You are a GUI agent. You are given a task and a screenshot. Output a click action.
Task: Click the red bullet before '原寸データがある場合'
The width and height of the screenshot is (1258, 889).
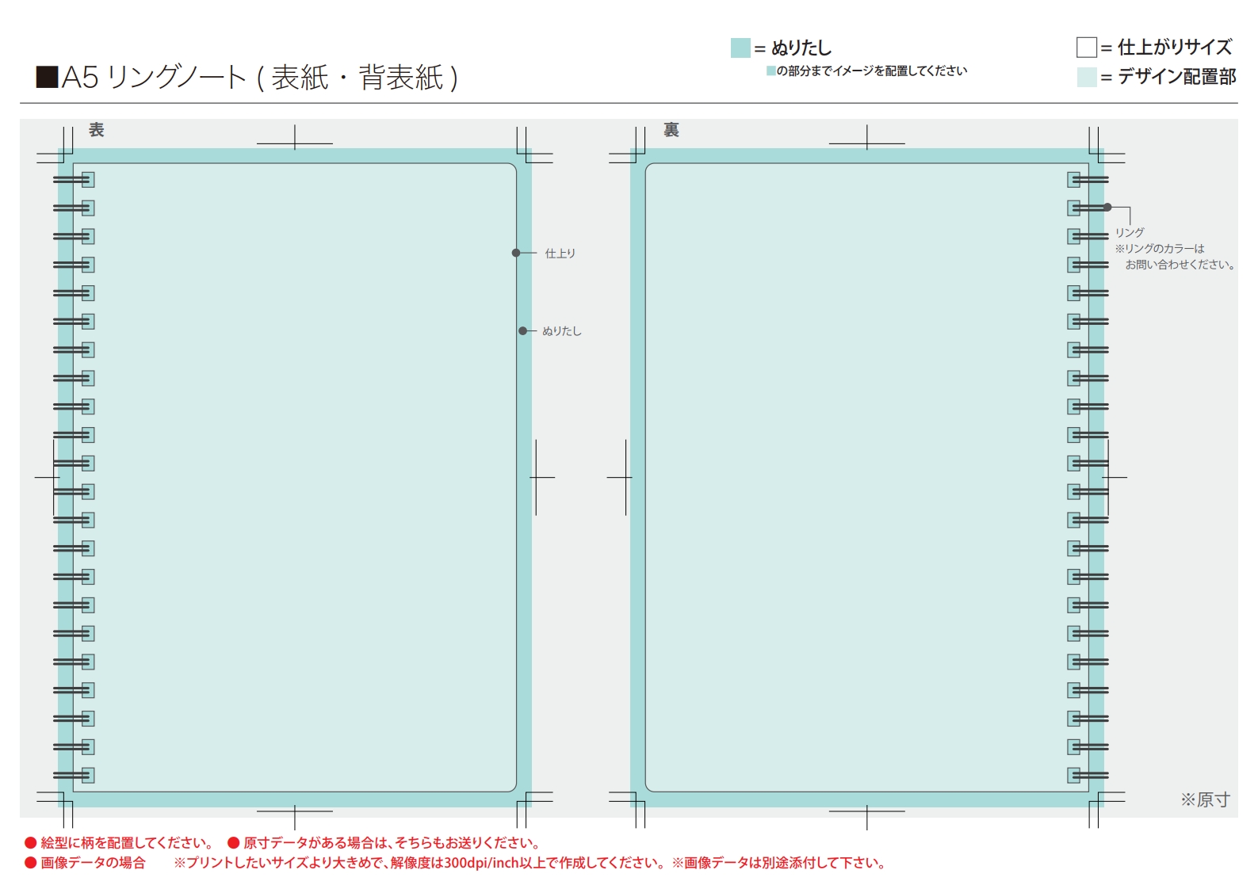(x=234, y=843)
